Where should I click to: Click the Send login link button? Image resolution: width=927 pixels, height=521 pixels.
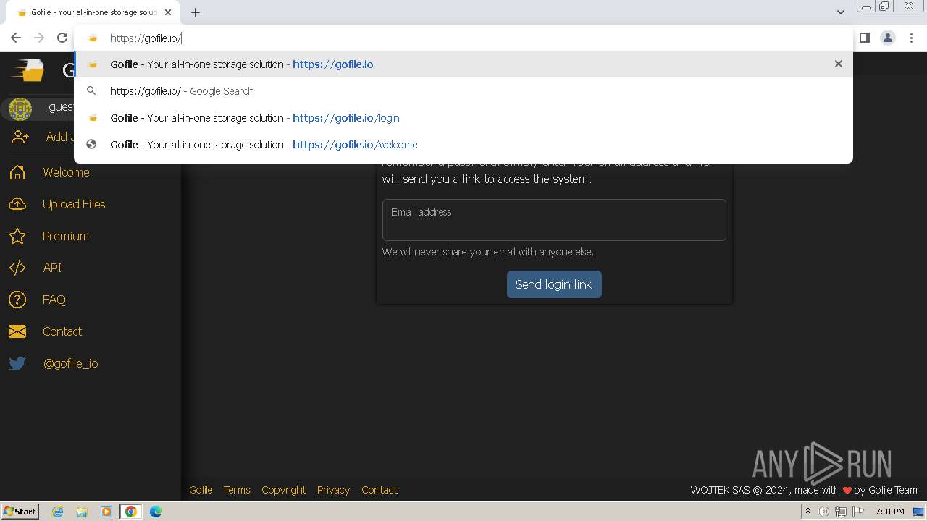[554, 284]
